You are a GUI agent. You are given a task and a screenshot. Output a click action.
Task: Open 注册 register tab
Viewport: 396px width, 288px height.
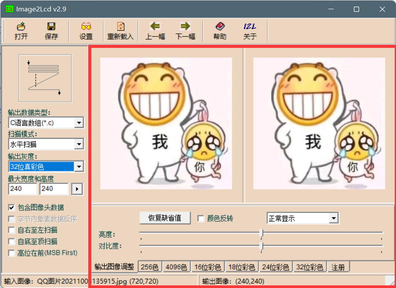338,267
